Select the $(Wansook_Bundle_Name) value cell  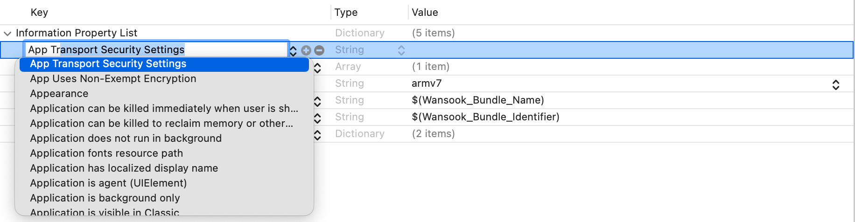click(x=478, y=100)
